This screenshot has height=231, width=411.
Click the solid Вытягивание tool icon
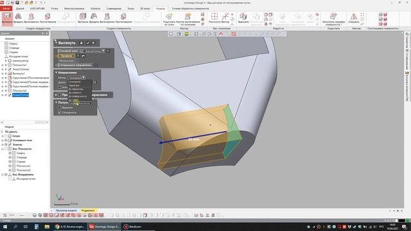tap(31, 19)
